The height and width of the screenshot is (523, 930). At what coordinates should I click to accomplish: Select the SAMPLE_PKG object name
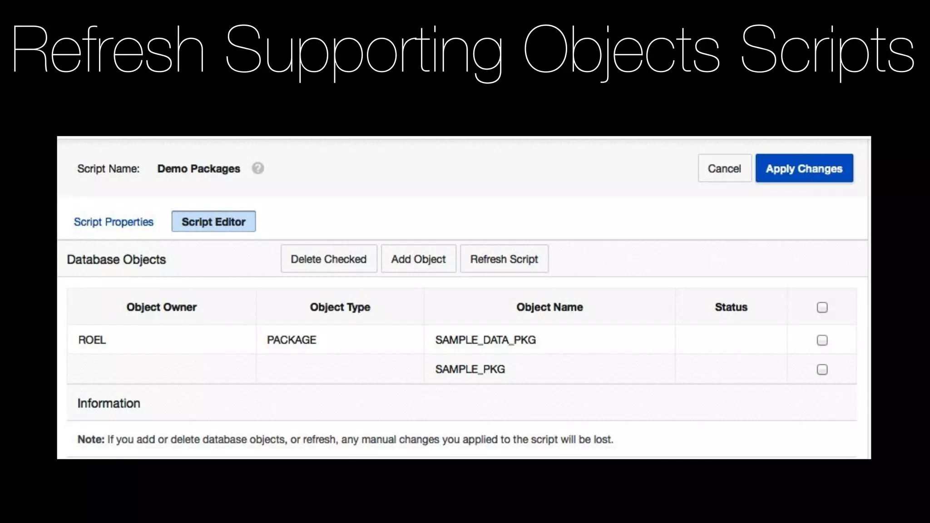(x=470, y=369)
